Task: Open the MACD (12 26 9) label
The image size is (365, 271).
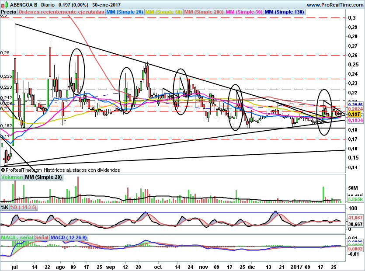Action: coord(69,237)
